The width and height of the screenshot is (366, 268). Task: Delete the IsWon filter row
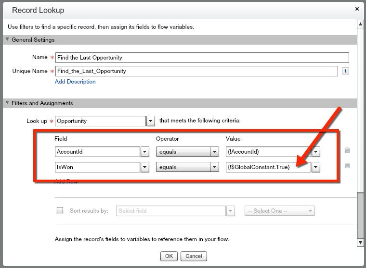point(347,166)
